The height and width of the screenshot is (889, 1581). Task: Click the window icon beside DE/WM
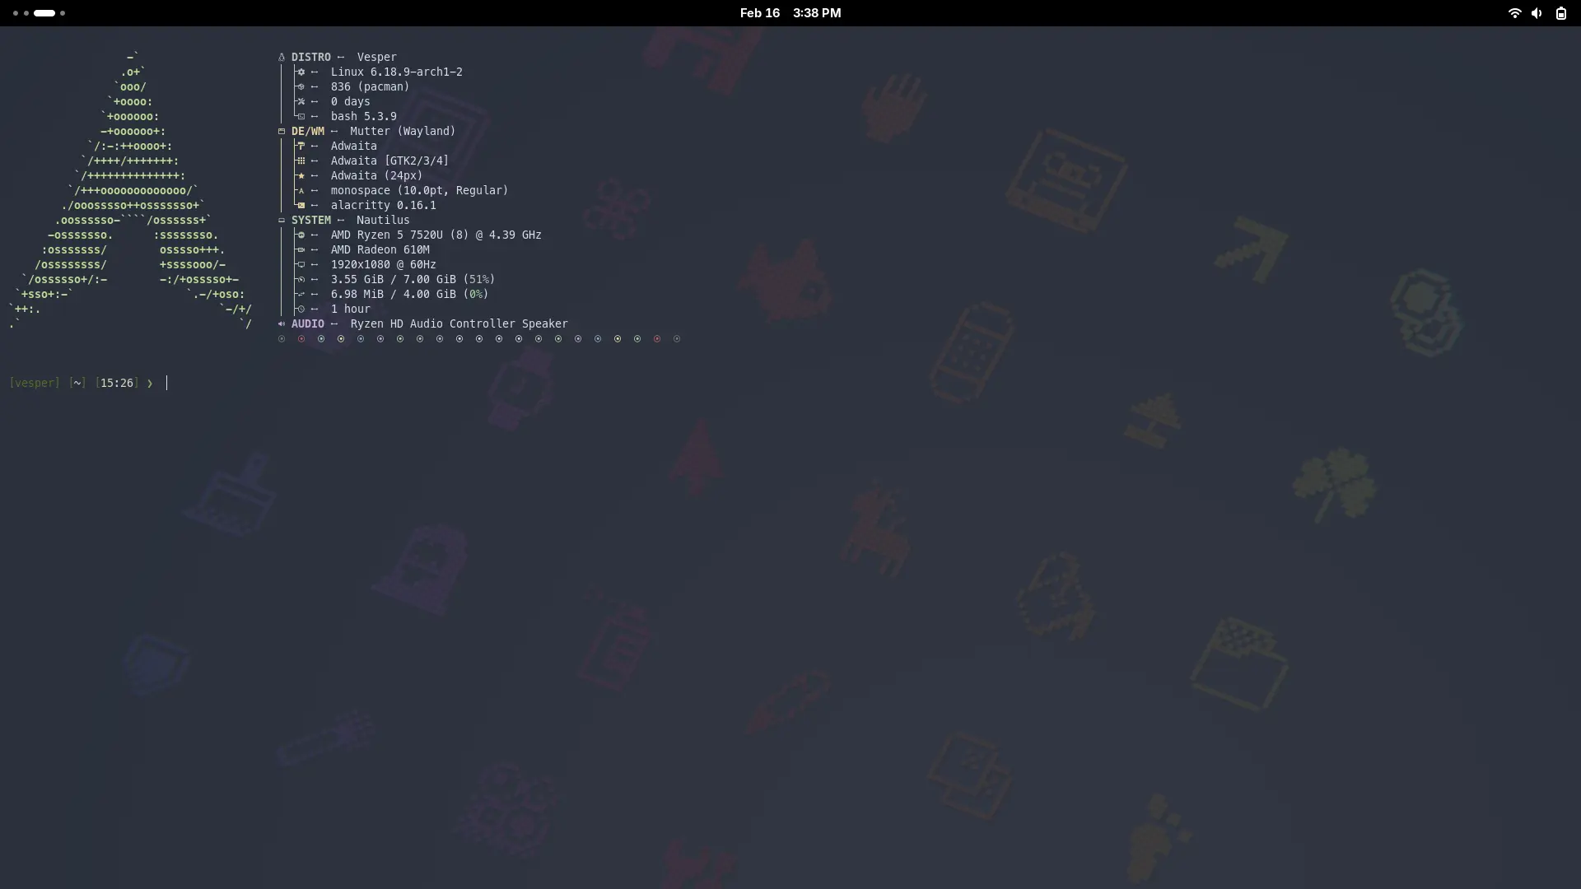point(282,132)
